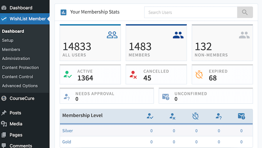Screen dimensions: 262x148
Task: Click the Membership Stats bar-chart icon
Action: click(x=63, y=12)
